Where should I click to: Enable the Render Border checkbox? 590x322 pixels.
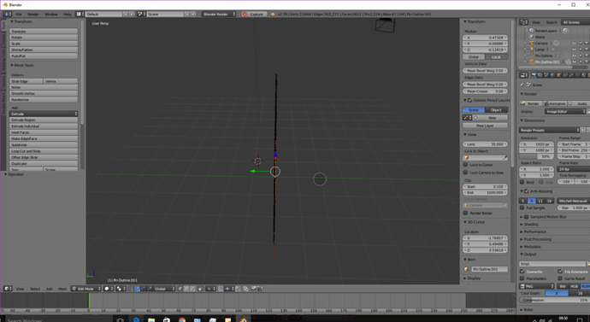[x=465, y=213]
